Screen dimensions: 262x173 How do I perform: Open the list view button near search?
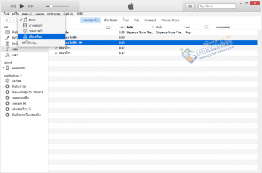click(190, 6)
